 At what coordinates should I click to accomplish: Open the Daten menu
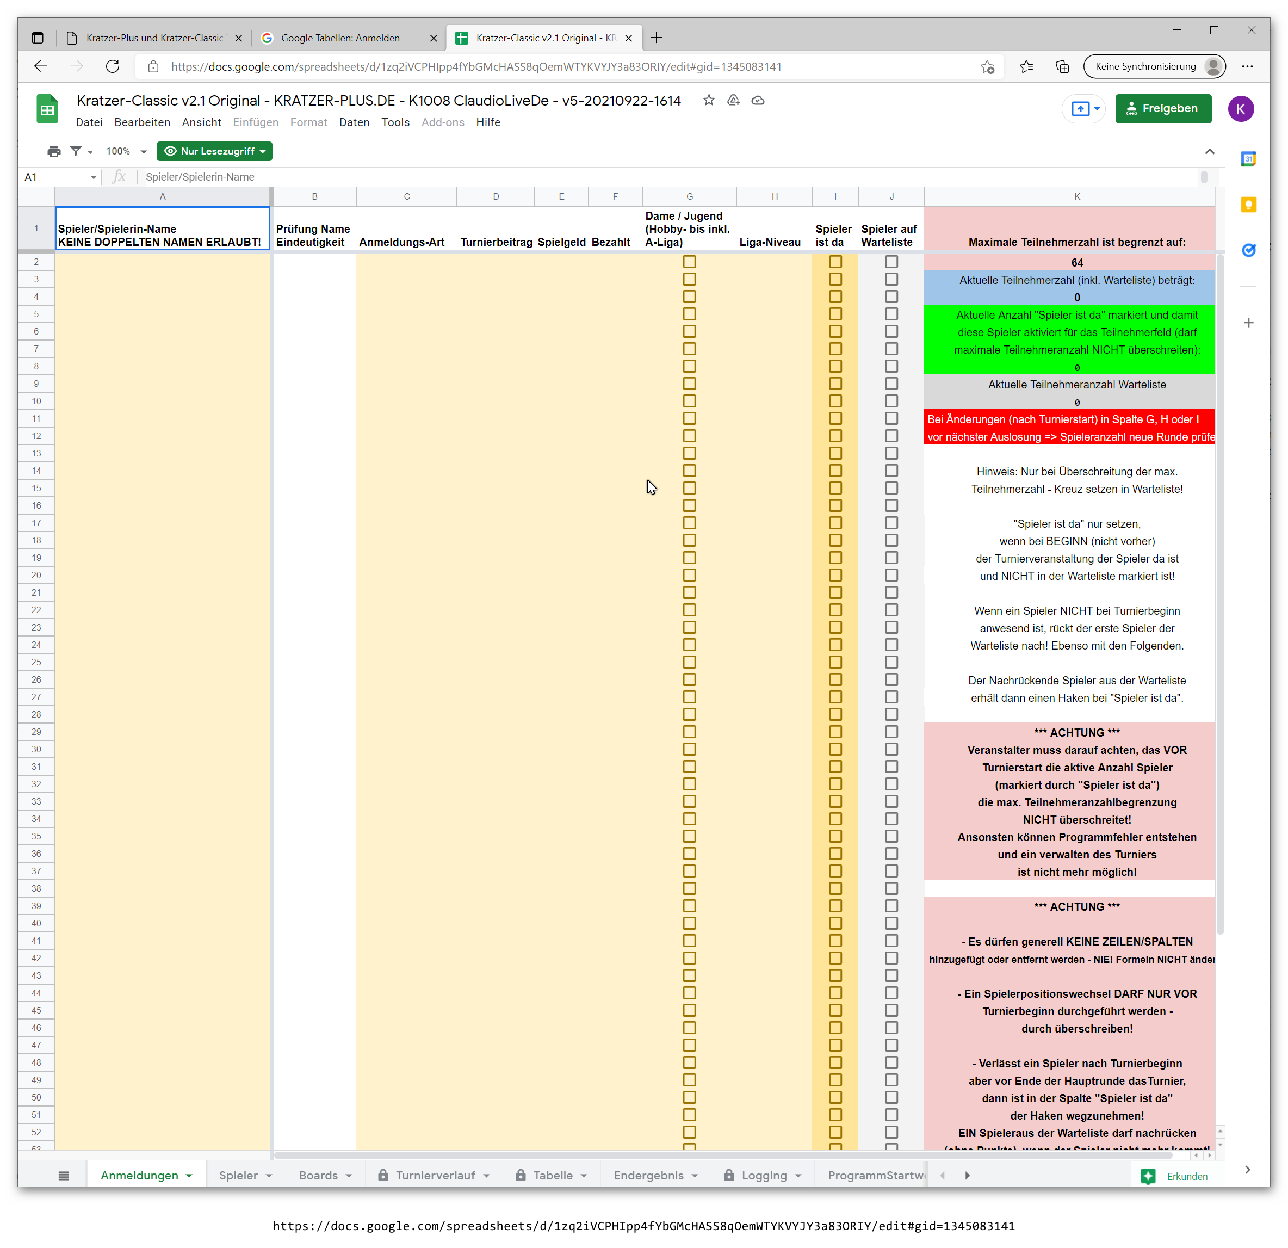click(x=354, y=122)
